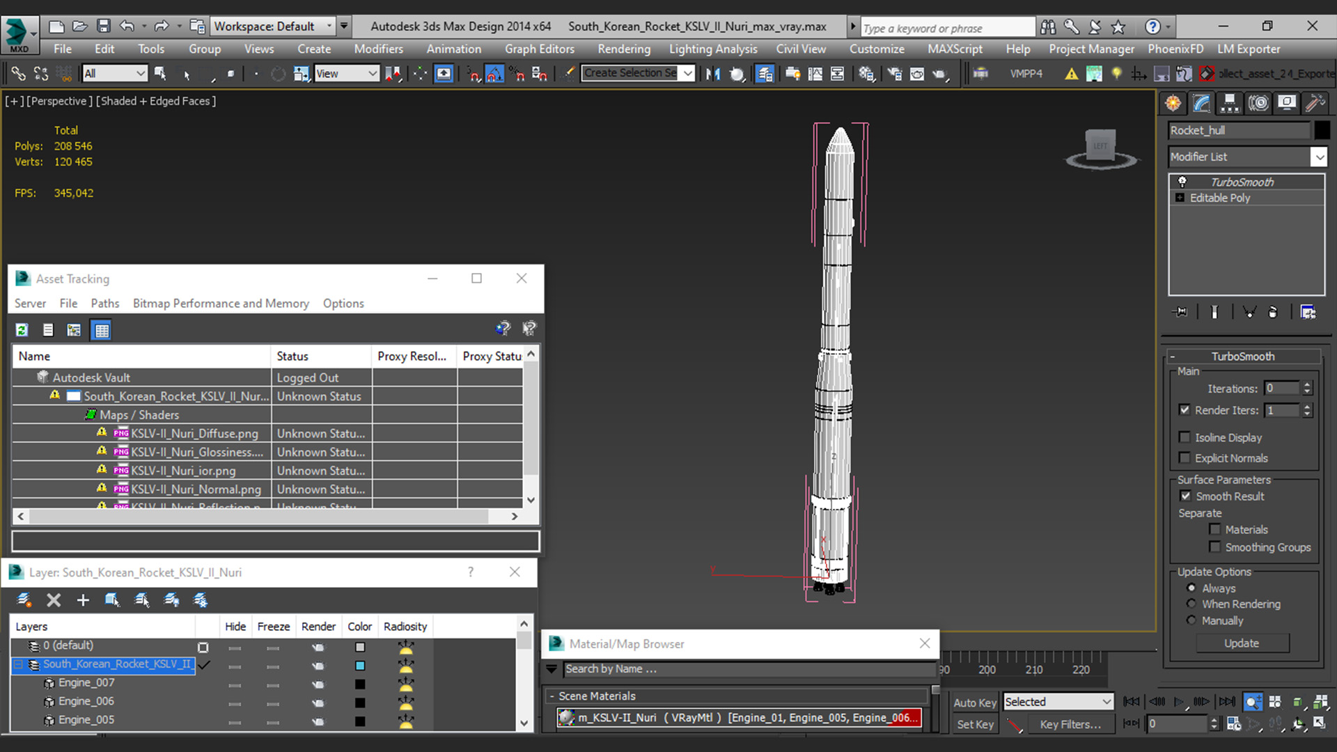Open the Modify command panel tab

pos(1202,103)
